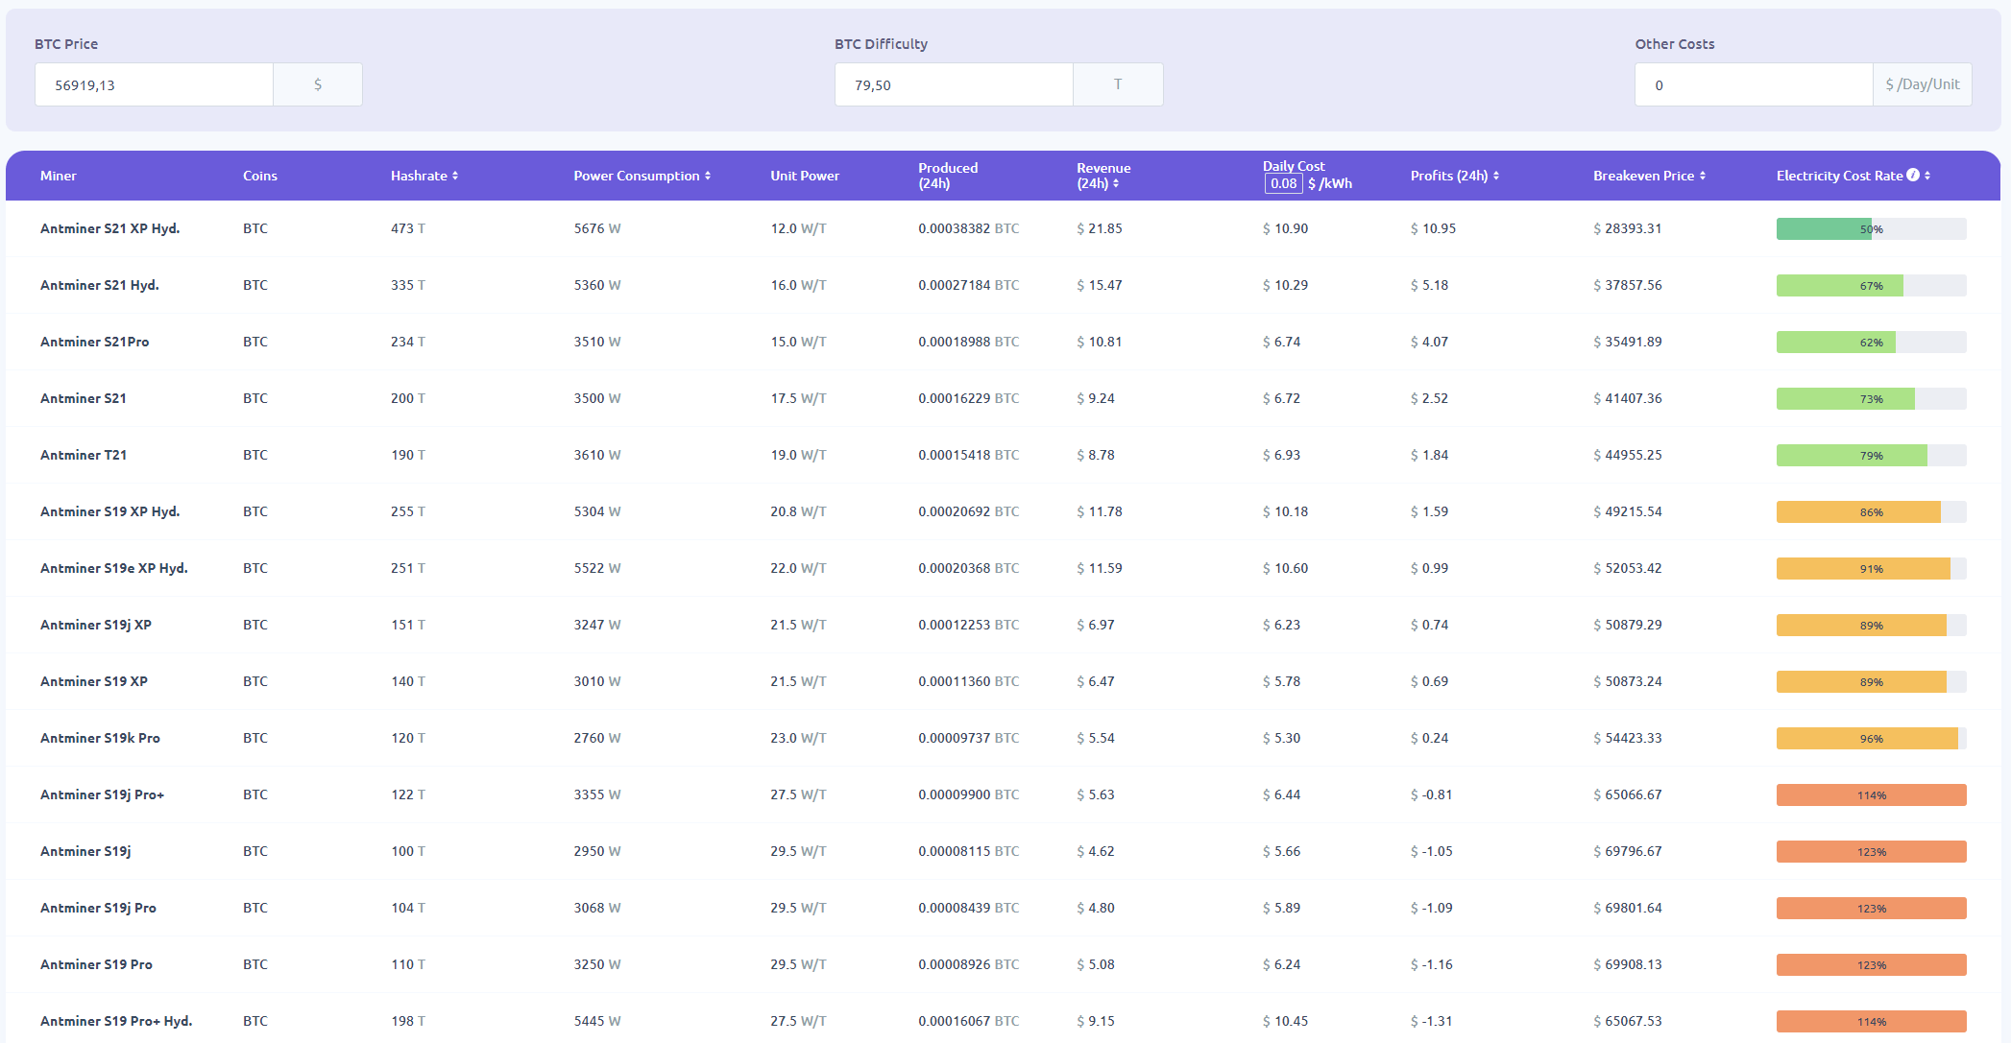Viewport: 2011px width, 1043px height.
Task: Select Antminer S19 Pro+ Hyd. name
Action: click(116, 1021)
